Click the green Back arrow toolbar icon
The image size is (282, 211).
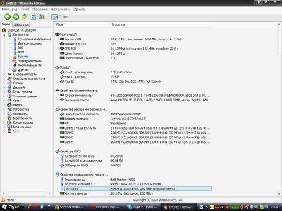8,17
